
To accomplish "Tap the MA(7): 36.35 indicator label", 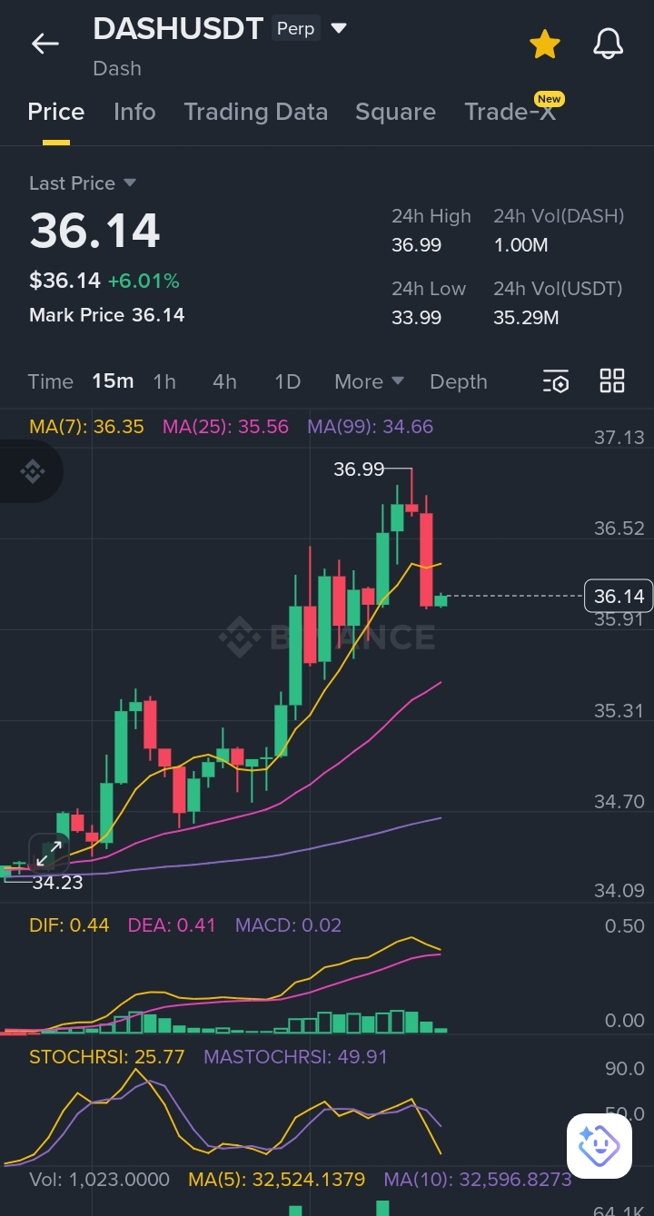I will pos(86,426).
